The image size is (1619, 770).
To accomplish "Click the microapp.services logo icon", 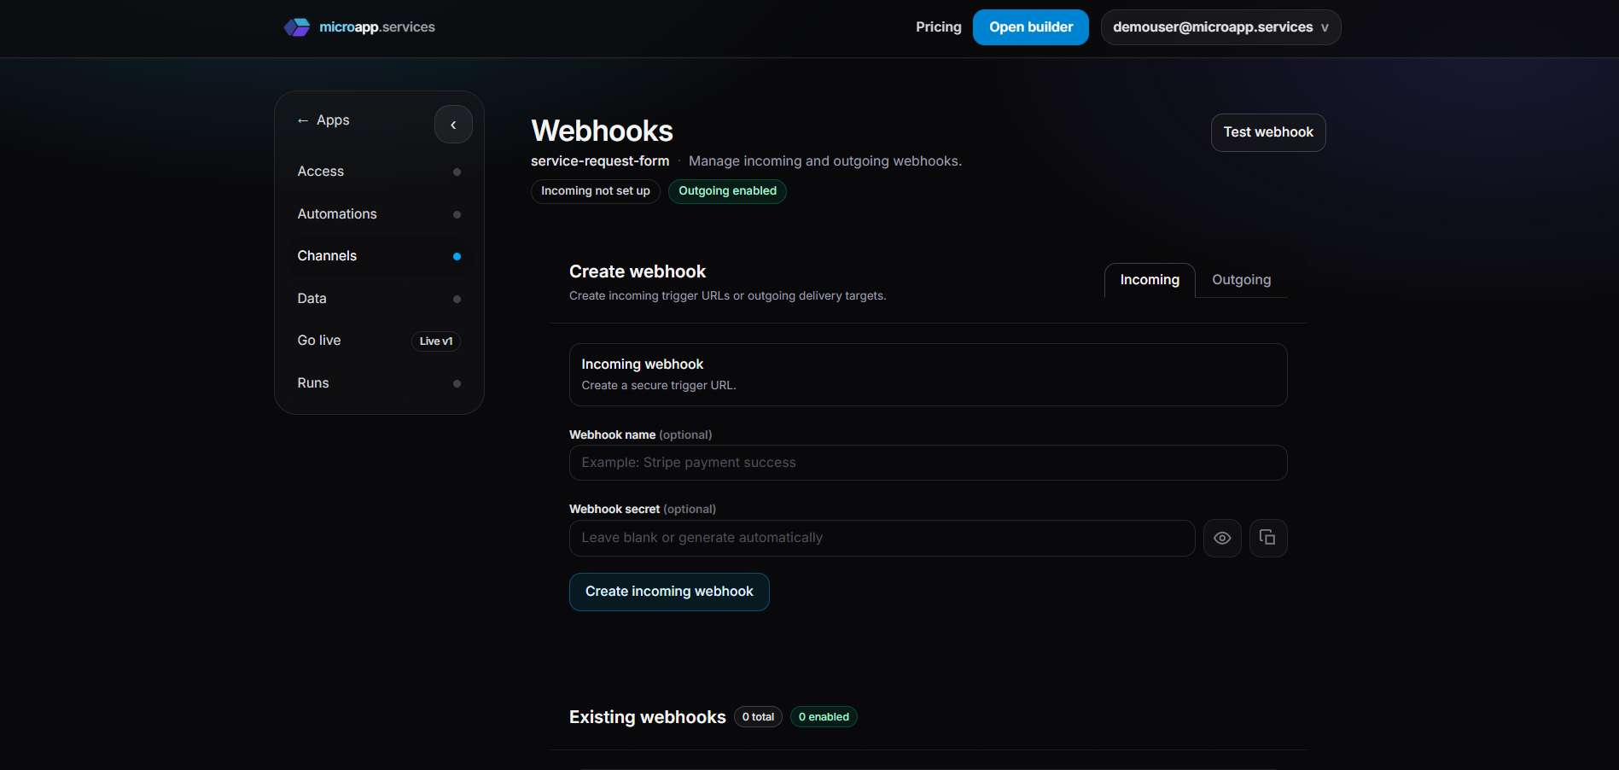I will (297, 26).
